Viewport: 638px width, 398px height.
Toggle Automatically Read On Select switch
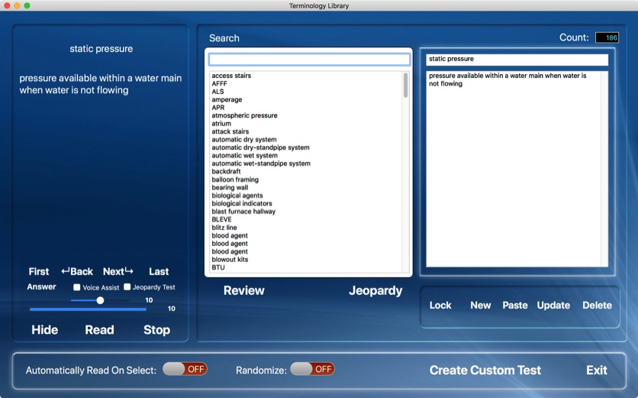pos(185,369)
